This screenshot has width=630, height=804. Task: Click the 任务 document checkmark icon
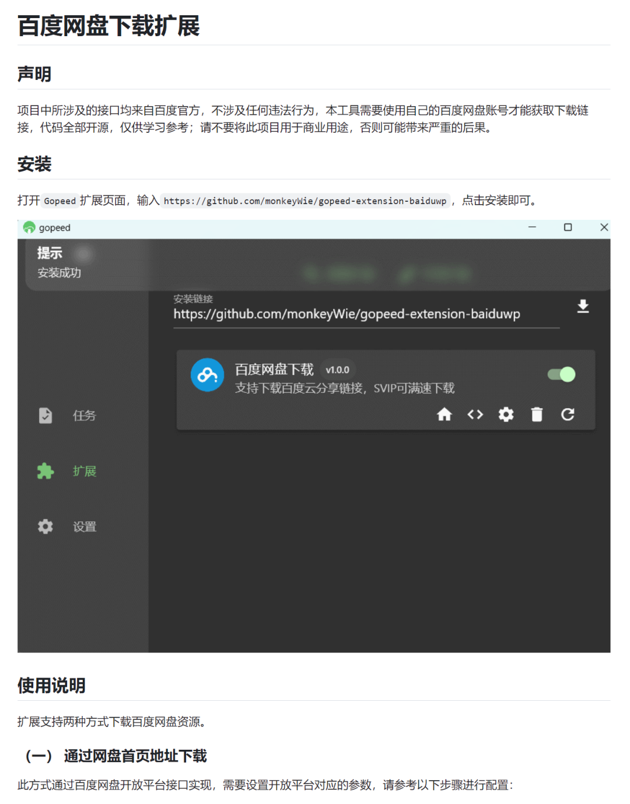click(x=45, y=415)
